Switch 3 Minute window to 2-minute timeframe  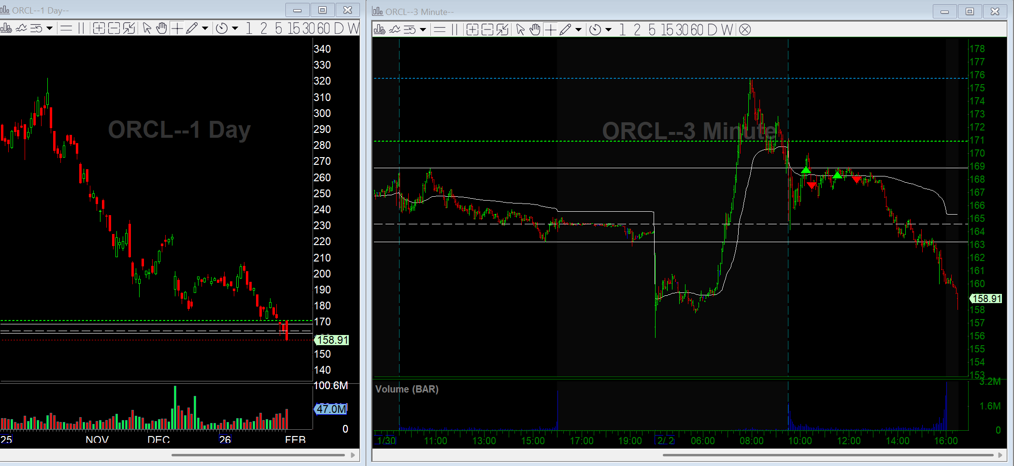coord(637,29)
